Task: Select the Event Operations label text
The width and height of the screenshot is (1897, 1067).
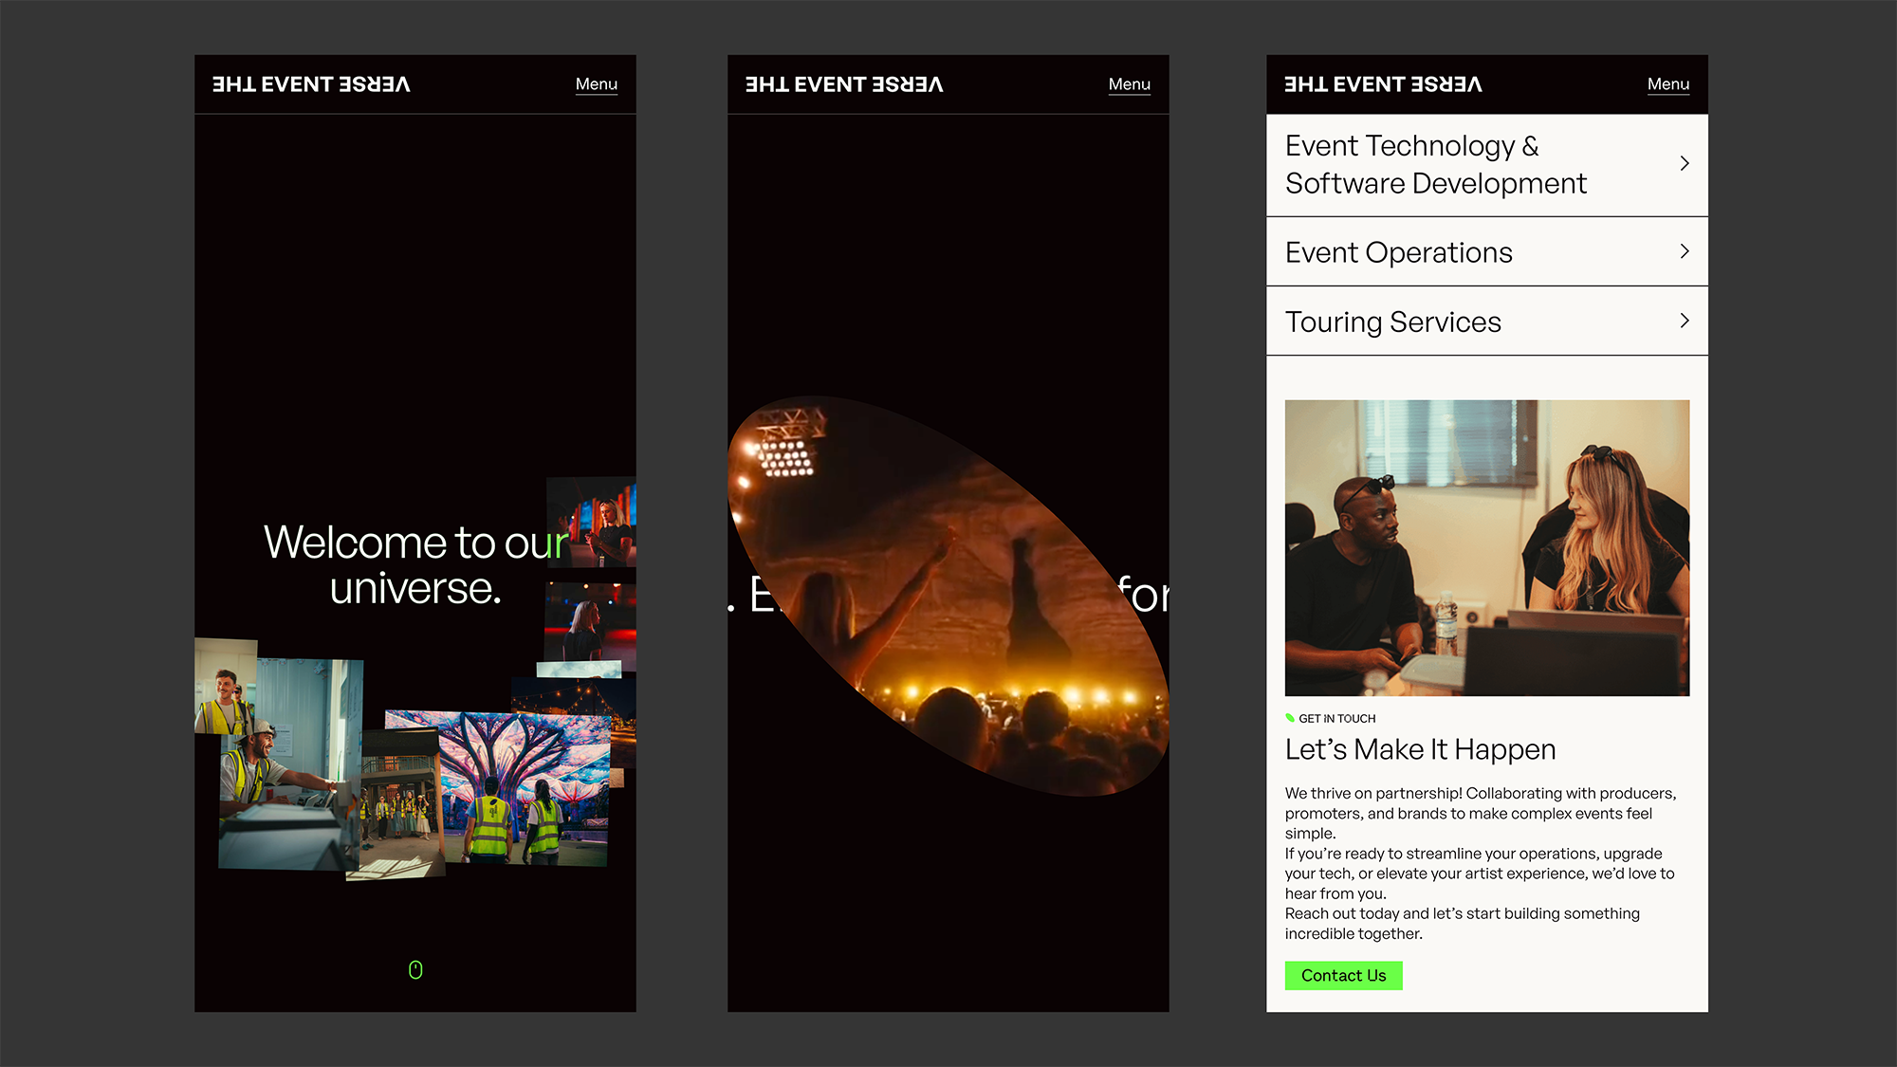Action: [1398, 252]
